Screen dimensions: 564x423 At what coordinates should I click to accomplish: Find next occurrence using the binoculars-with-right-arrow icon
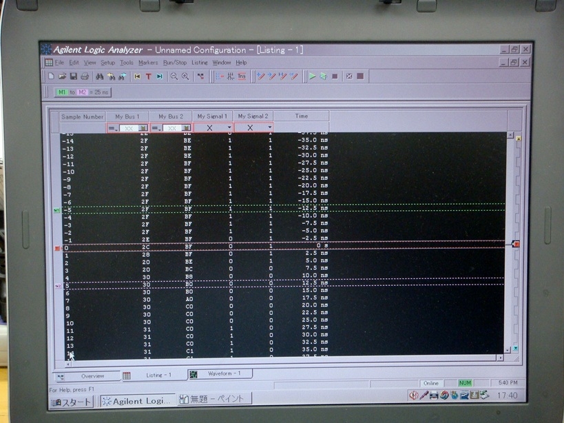(123, 76)
